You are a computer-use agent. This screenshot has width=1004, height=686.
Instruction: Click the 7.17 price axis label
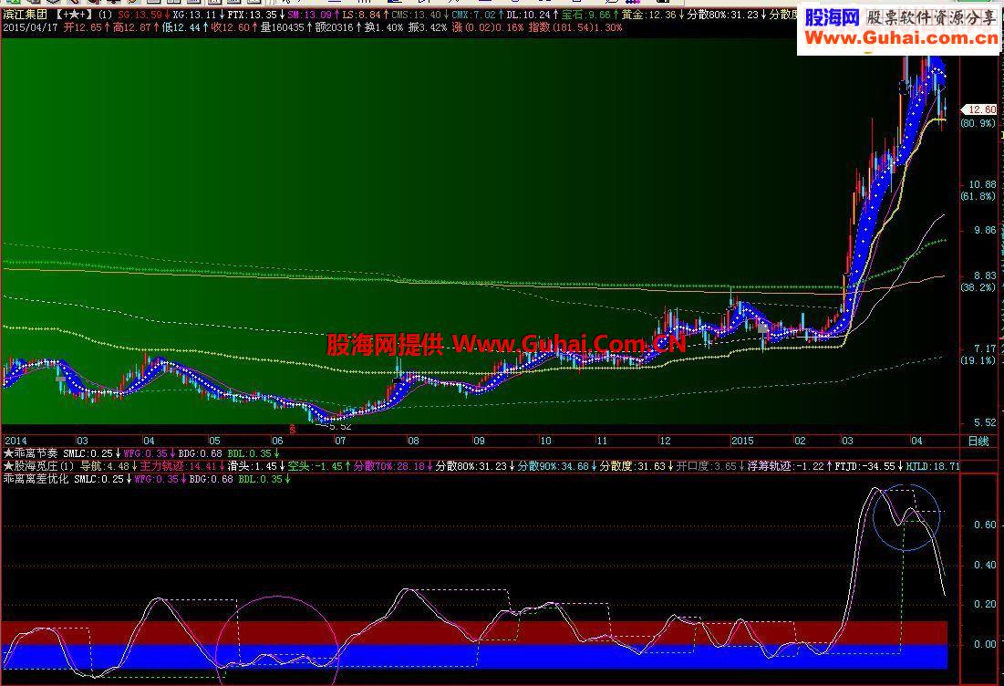pyautogui.click(x=985, y=349)
